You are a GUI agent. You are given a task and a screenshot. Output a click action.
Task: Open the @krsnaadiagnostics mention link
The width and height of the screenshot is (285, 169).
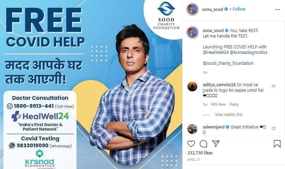coord(248,52)
